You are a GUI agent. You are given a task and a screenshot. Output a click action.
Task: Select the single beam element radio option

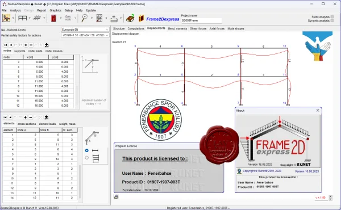[x=87, y=150]
